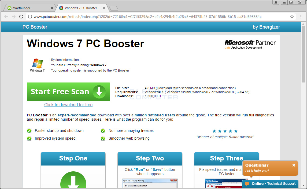This screenshot has height=189, width=307.
Task: Click the 'Smoother web browsing' text
Action: coord(129,139)
